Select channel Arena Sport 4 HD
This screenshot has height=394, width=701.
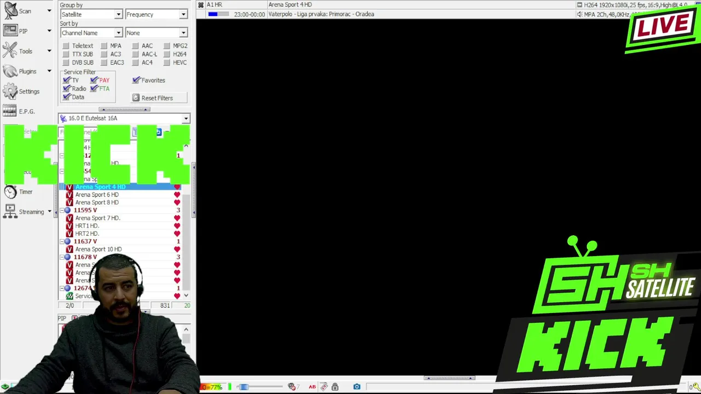pos(100,187)
